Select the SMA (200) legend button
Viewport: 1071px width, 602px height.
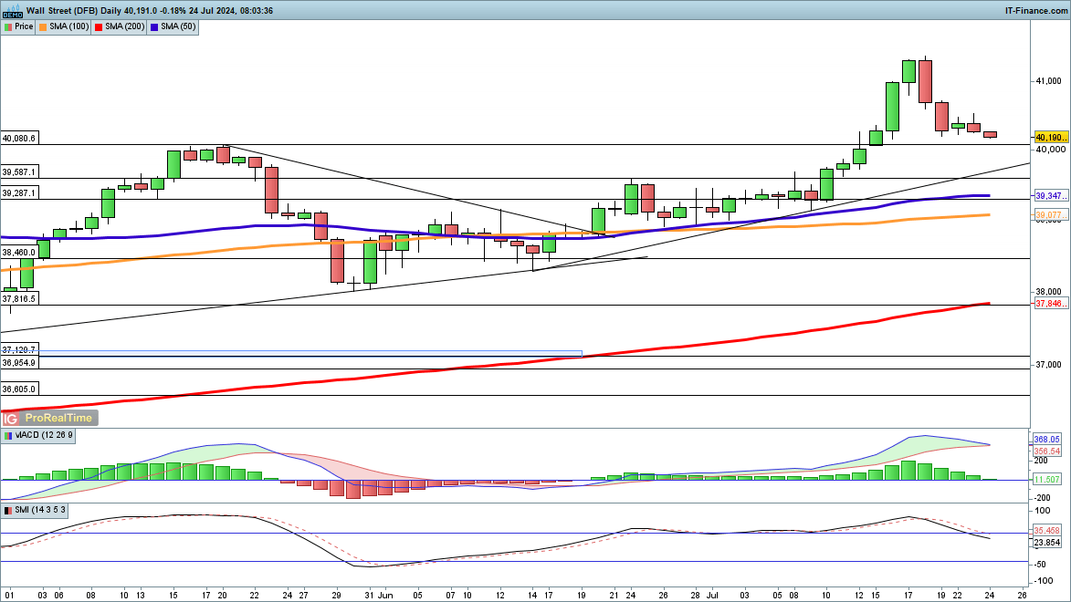coord(120,27)
